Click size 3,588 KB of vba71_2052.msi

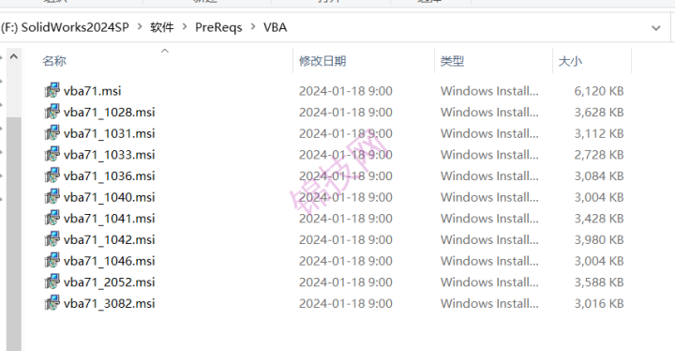tap(599, 282)
